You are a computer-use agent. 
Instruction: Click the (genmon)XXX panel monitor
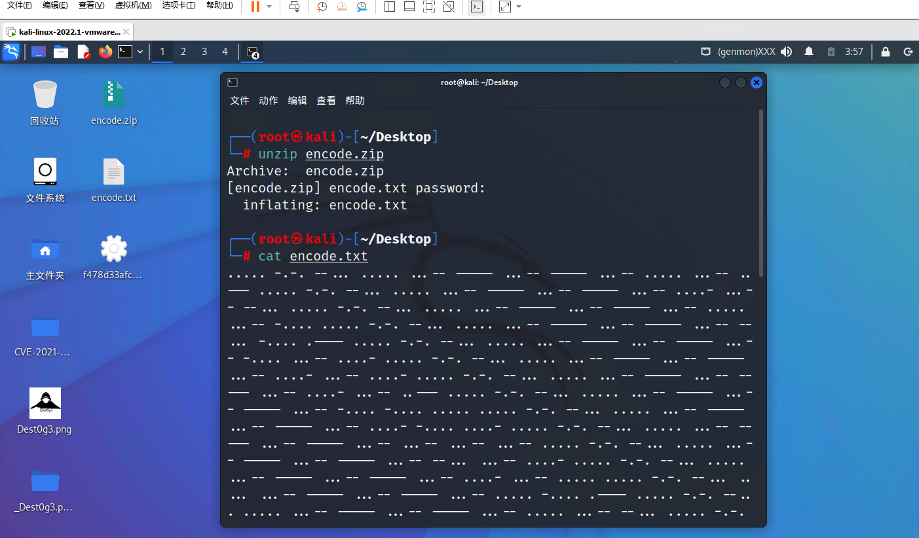(747, 52)
